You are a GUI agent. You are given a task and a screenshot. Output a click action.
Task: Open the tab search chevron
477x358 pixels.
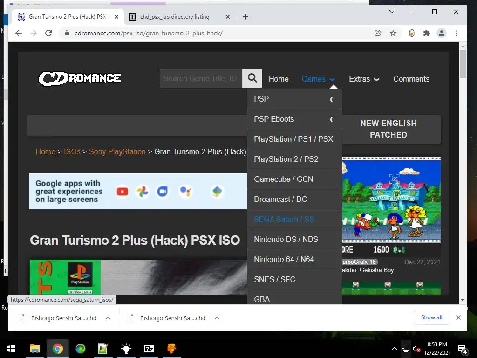(x=392, y=12)
